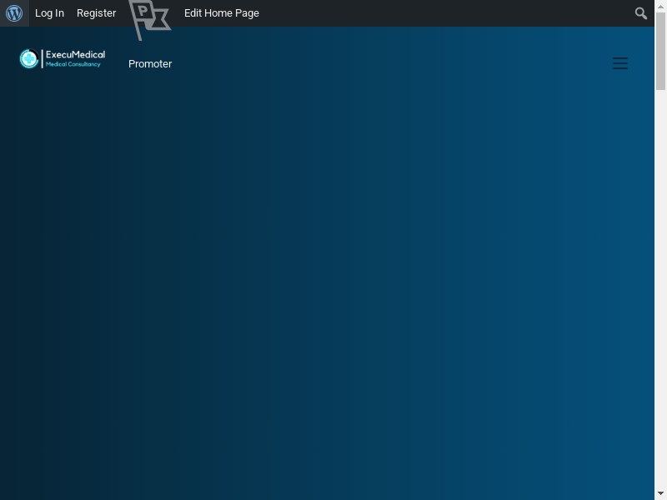Click the empty scrollbar track below thumb
This screenshot has height=500, width=667.
click(661, 292)
